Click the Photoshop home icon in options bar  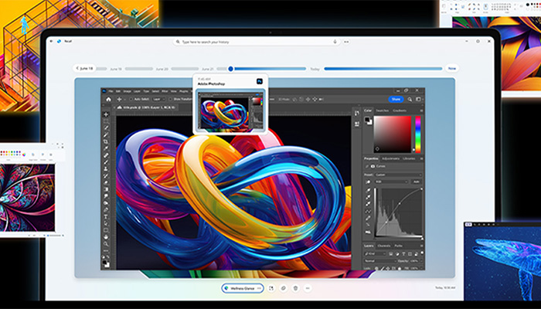pyautogui.click(x=107, y=100)
